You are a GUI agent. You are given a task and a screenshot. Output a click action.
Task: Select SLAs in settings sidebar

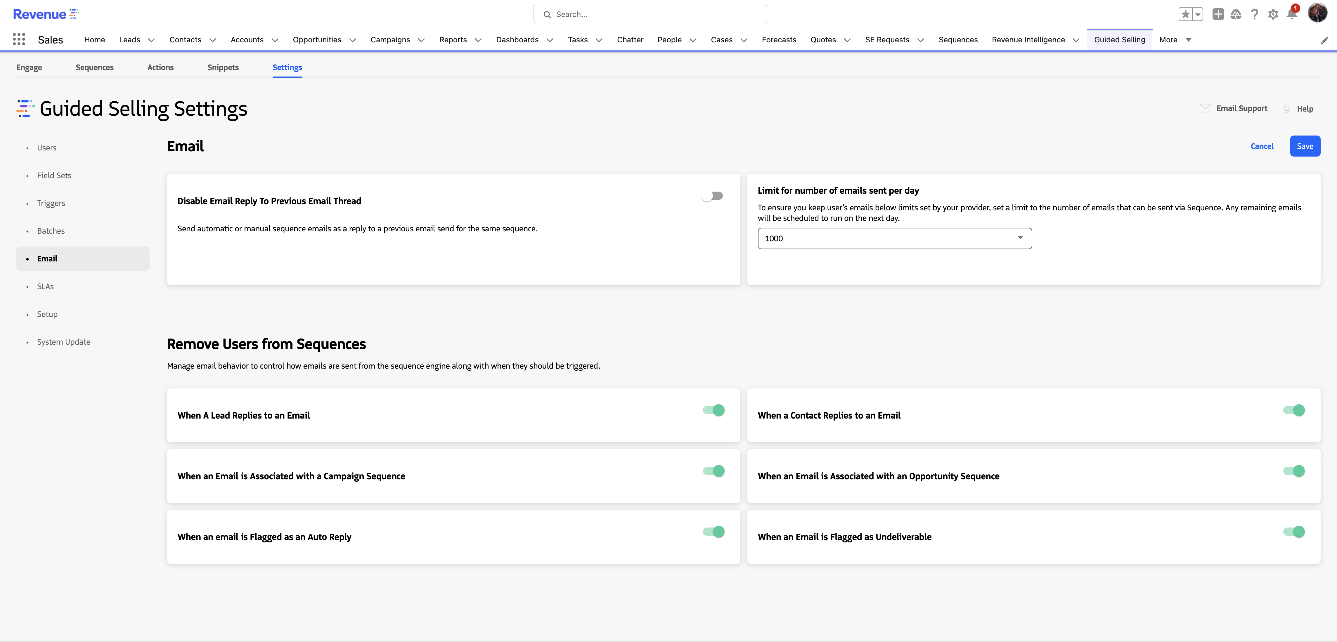(45, 287)
